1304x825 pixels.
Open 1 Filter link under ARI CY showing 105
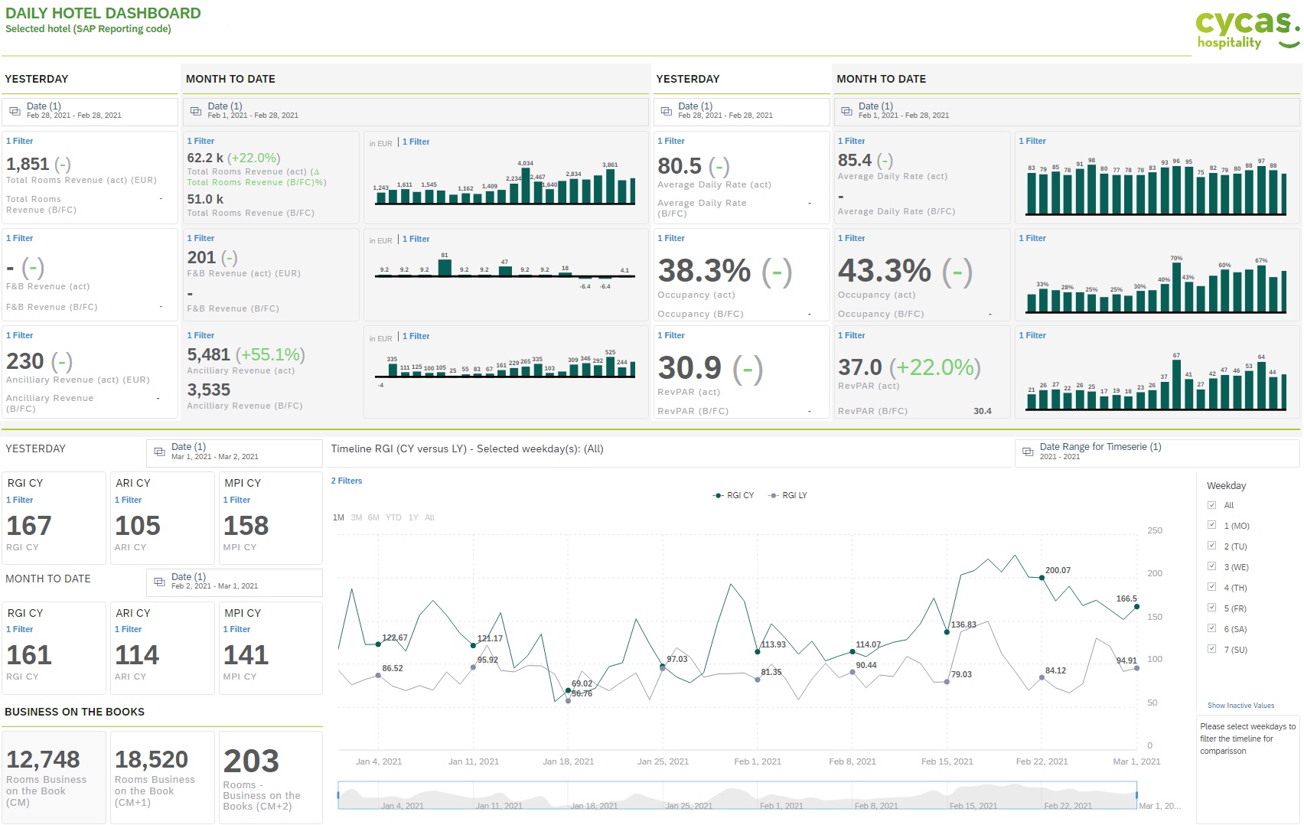tap(129, 500)
